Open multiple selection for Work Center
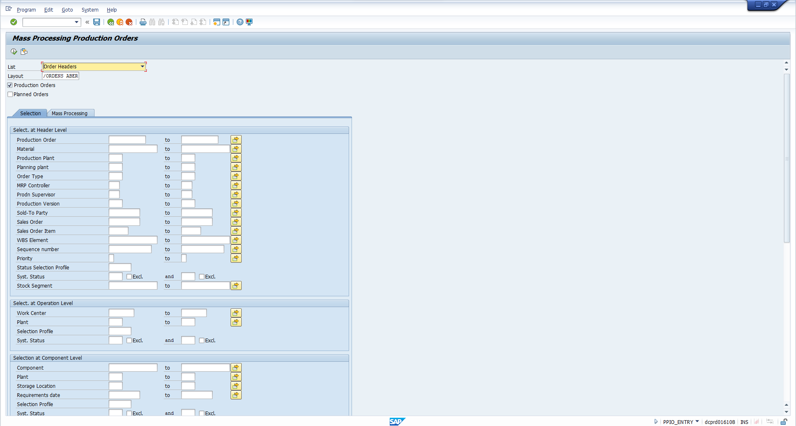This screenshot has height=426, width=796. 236,313
